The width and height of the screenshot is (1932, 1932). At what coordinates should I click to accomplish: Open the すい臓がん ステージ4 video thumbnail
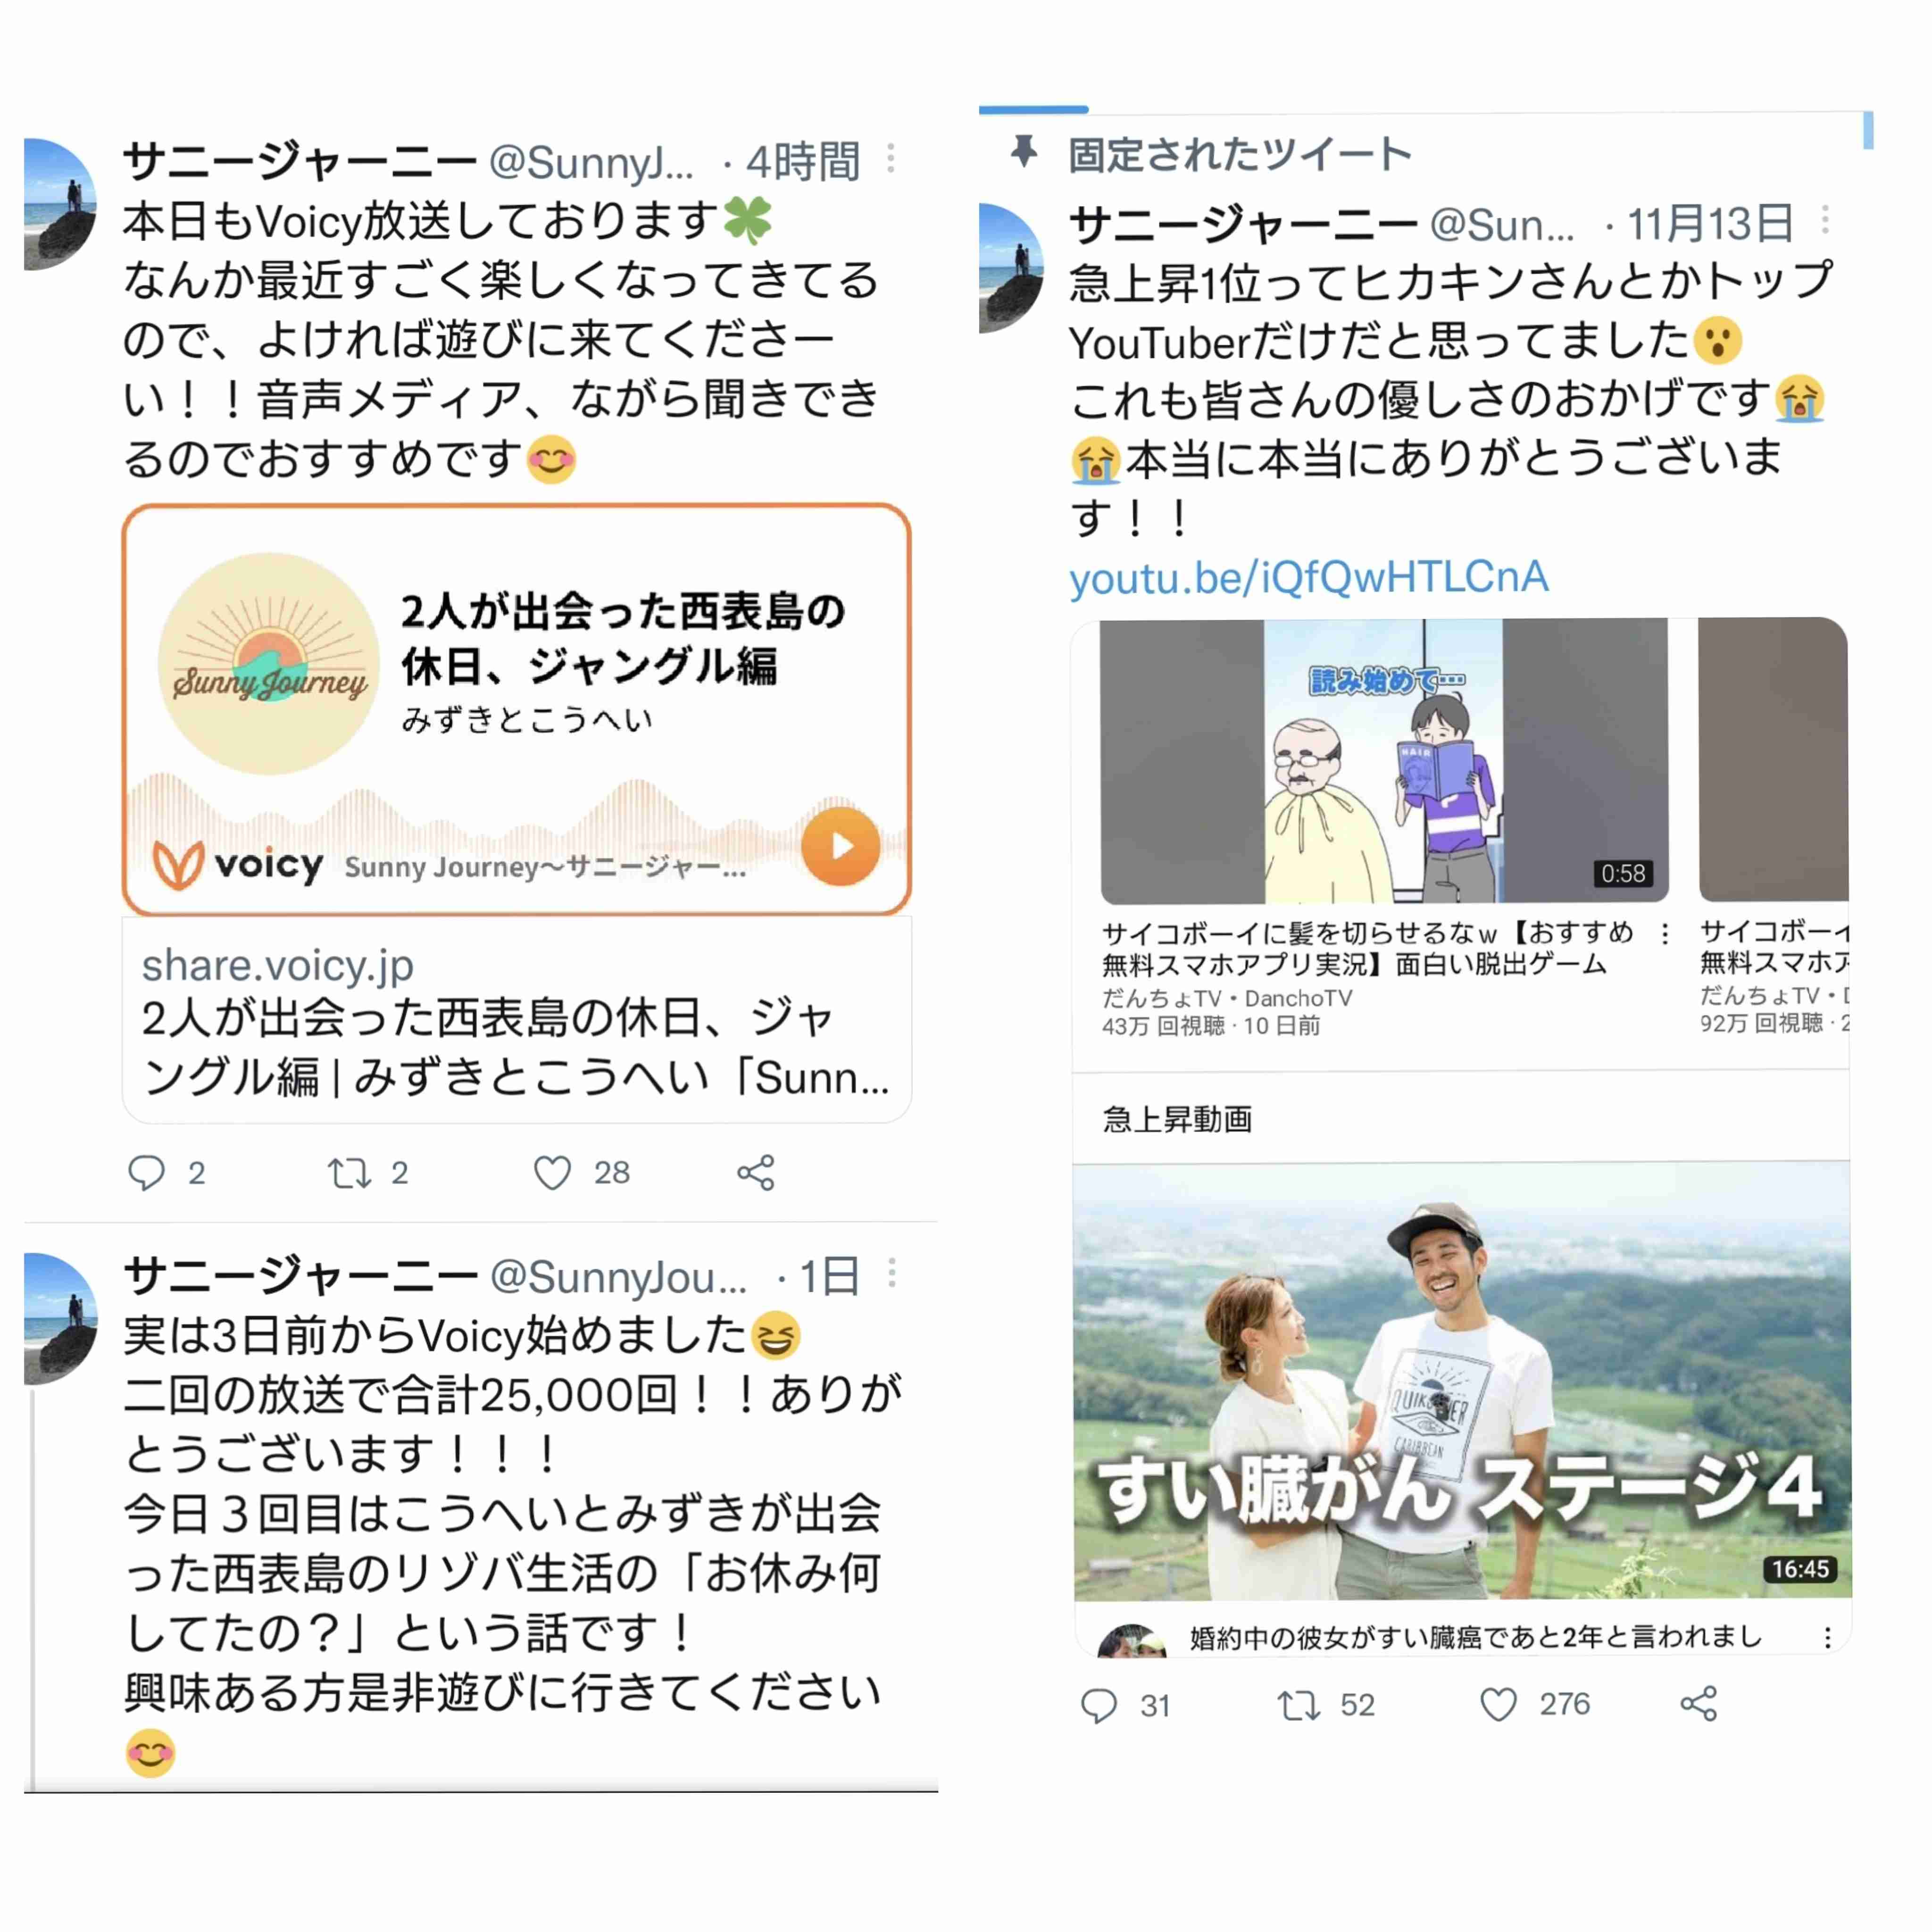pos(1462,1381)
